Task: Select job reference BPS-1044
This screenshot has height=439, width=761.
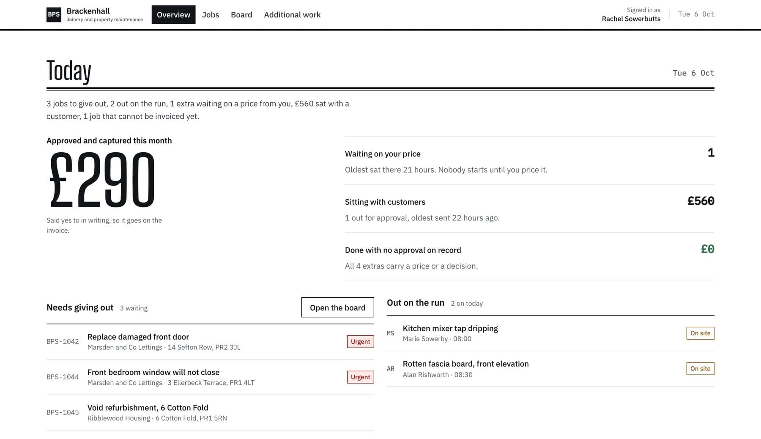Action: [63, 377]
